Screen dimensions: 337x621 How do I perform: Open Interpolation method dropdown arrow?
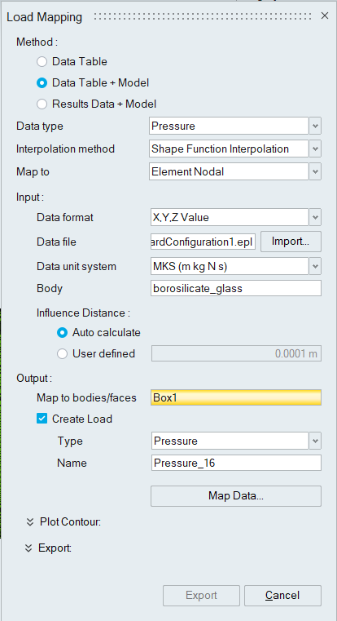(x=315, y=149)
